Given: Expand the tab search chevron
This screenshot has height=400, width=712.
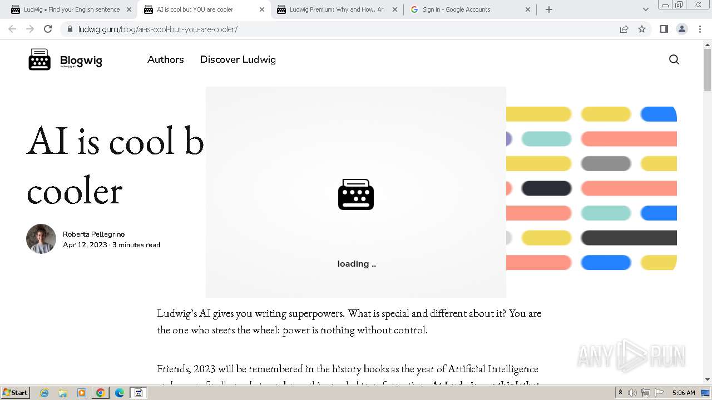Looking at the screenshot, I should click(646, 9).
